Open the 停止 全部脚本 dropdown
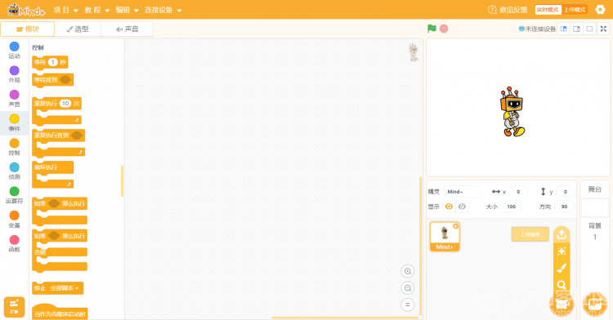Image resolution: width=613 pixels, height=320 pixels. [x=65, y=288]
